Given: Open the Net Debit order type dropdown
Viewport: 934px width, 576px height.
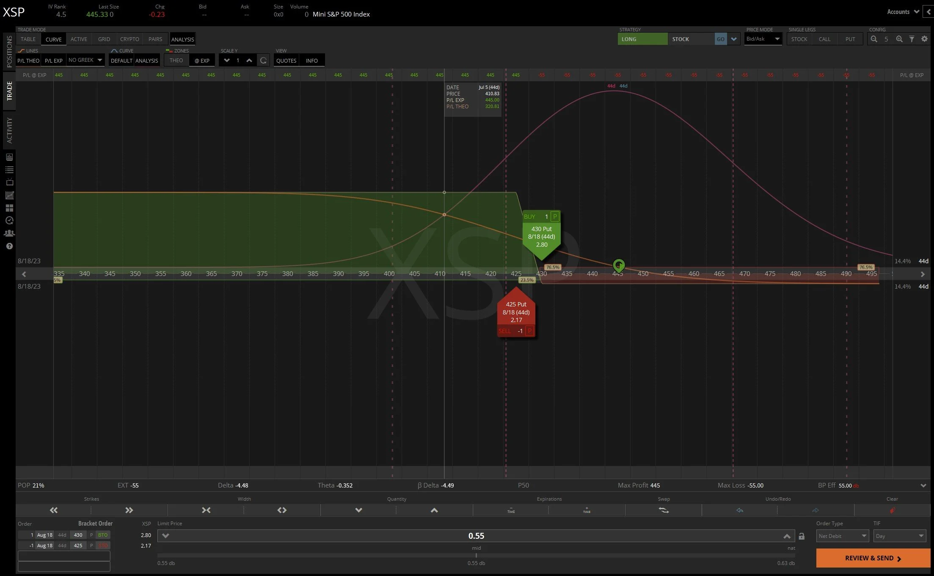Looking at the screenshot, I should coord(842,536).
